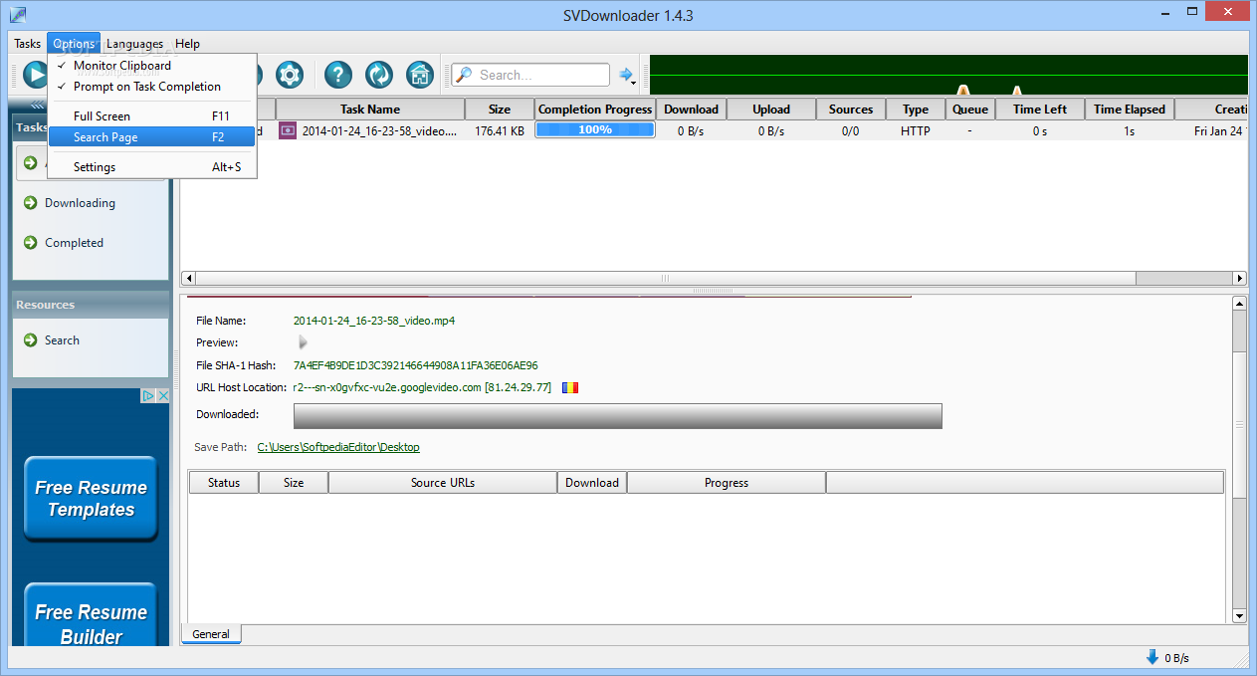Click the magnifier icon in the search box

tap(464, 75)
